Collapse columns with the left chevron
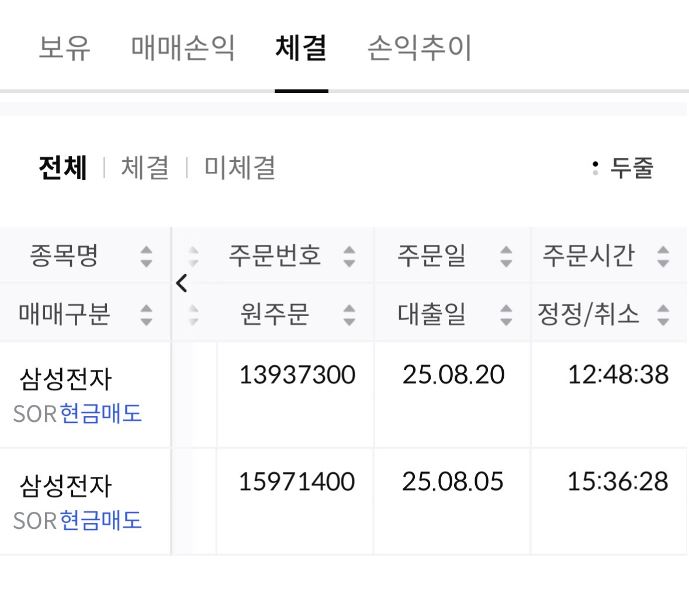689x610 pixels. coord(182,283)
